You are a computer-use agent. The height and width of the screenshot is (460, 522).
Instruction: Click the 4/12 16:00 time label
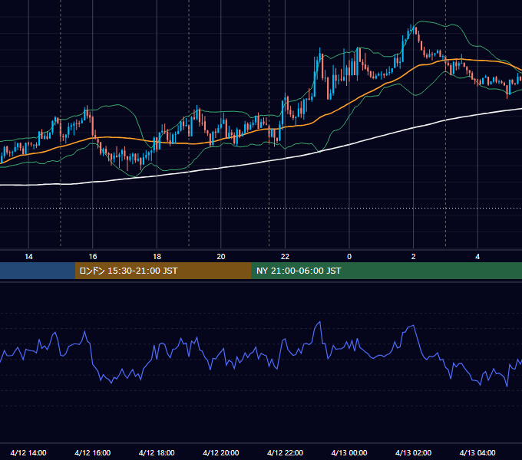(93, 452)
